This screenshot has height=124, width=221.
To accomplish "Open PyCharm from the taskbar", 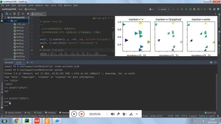I will tap(27, 121).
